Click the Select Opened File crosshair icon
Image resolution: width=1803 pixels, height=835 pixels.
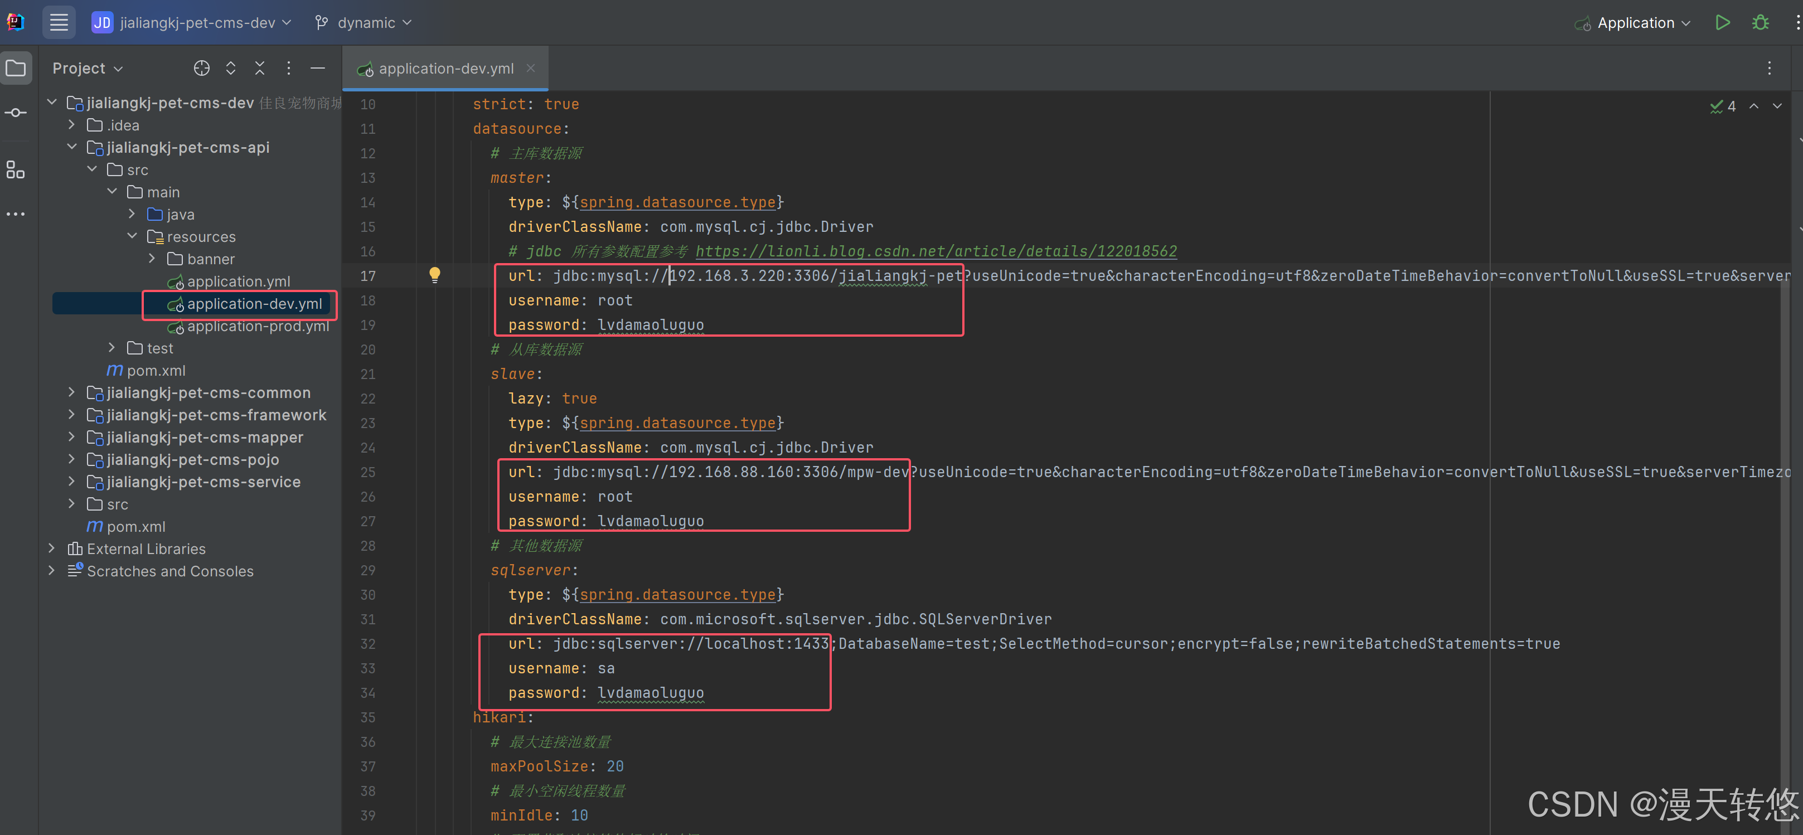tap(202, 68)
